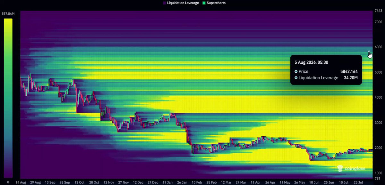Click the "11 Jan" date axis label
The height and width of the screenshot is (185, 385).
coord(168,182)
